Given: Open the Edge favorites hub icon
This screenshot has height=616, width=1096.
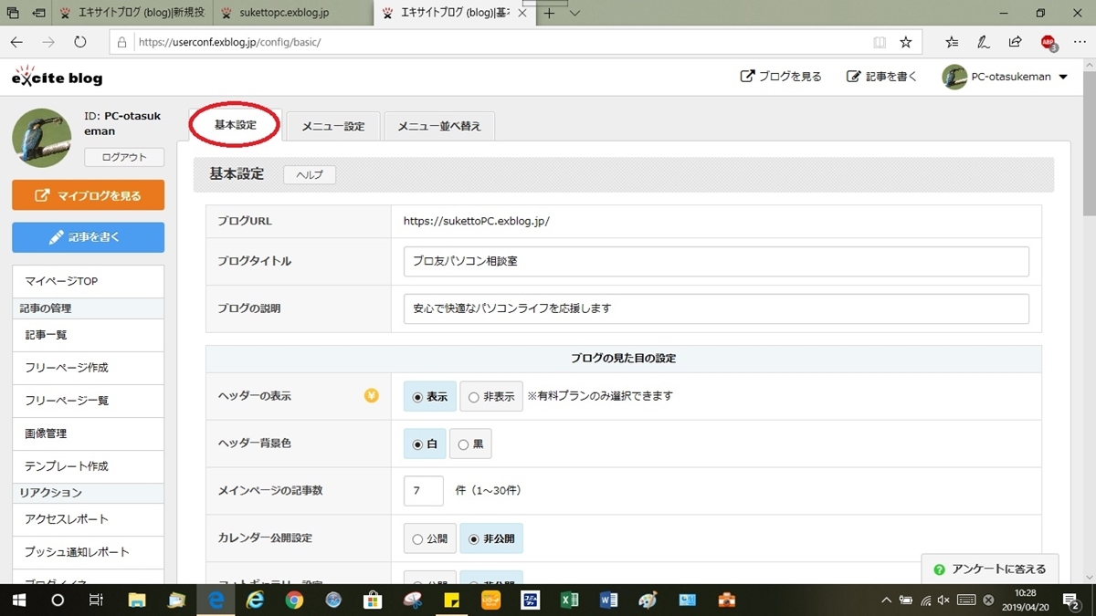Looking at the screenshot, I should (952, 42).
